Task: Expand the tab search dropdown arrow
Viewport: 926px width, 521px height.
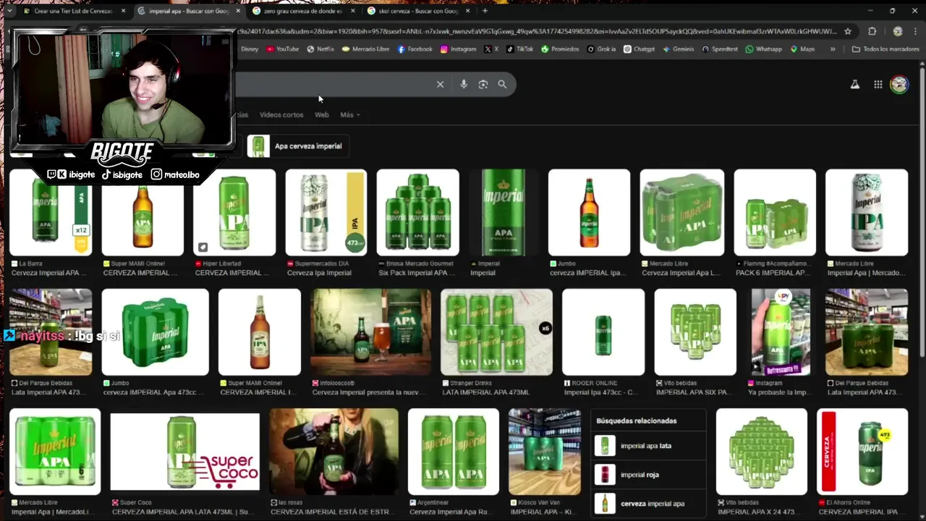Action: (9, 11)
